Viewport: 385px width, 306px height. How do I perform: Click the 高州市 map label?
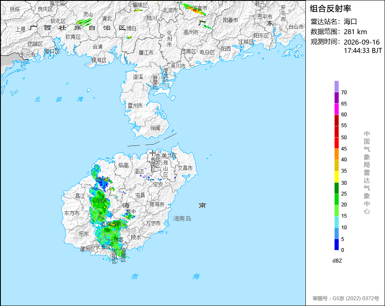[x=191, y=32]
